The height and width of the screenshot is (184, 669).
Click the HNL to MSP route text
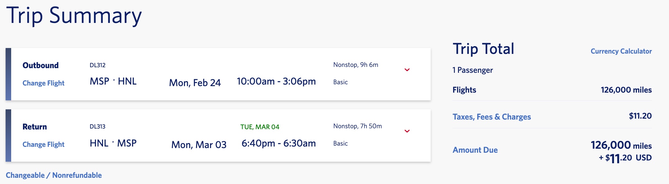pyautogui.click(x=113, y=143)
